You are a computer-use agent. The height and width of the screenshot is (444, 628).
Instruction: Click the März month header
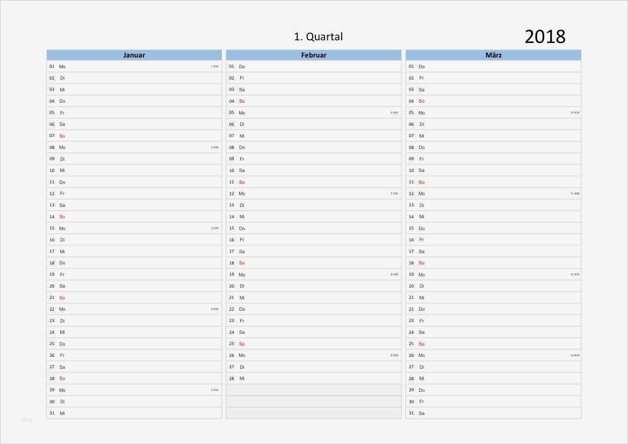[x=493, y=55]
